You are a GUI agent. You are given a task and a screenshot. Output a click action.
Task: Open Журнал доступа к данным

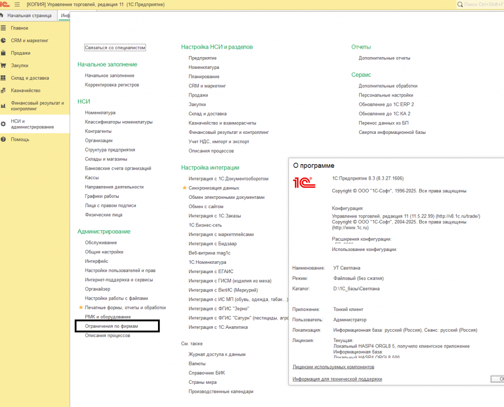pos(217,354)
